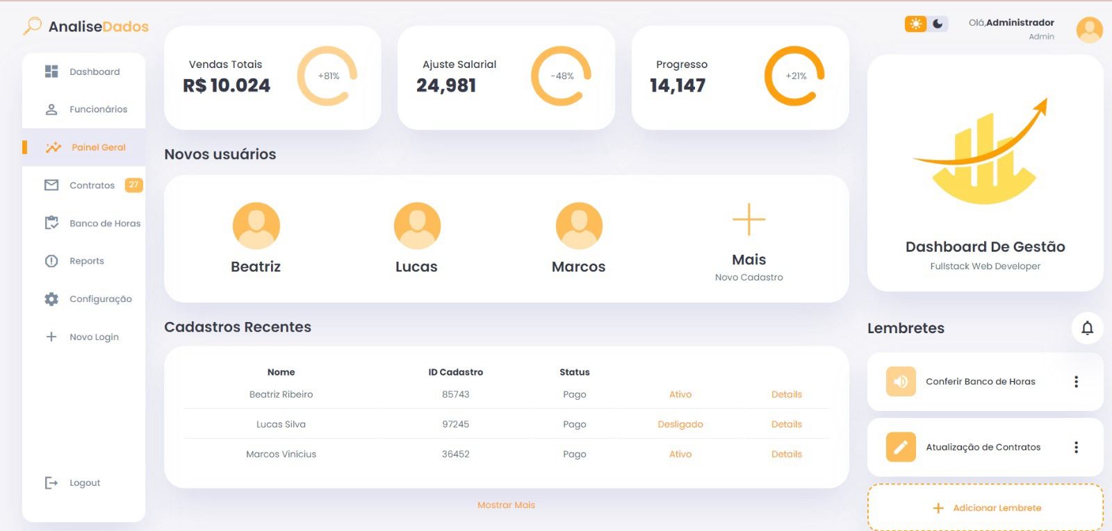Select Beatriz user avatar thumbnail
Screen dimensions: 1112x531
(256, 226)
